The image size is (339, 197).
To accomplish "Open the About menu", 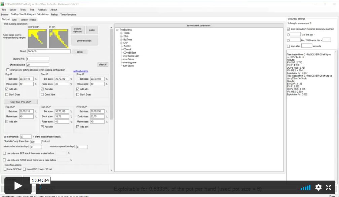I will tap(54, 10).
